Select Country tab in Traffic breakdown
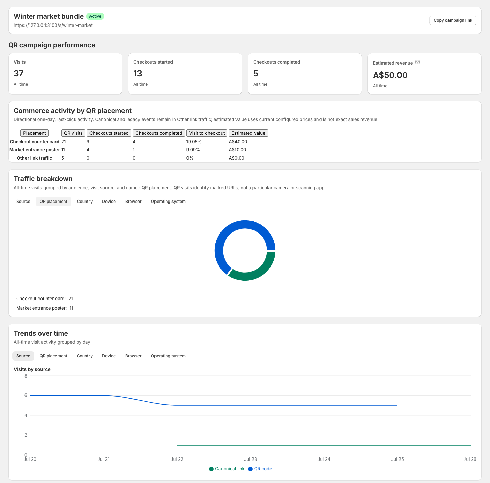Viewport: 490px width, 483px height. tap(85, 202)
